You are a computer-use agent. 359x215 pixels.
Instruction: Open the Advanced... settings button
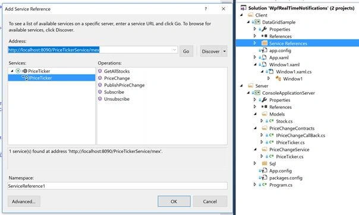click(24, 201)
